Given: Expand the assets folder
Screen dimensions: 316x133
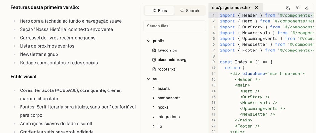Looking at the screenshot, I should point(154,88).
